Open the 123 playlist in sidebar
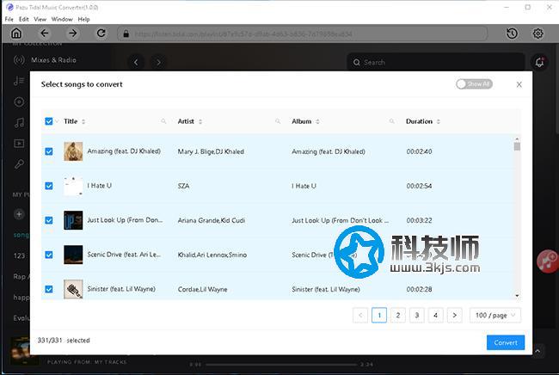 click(19, 255)
